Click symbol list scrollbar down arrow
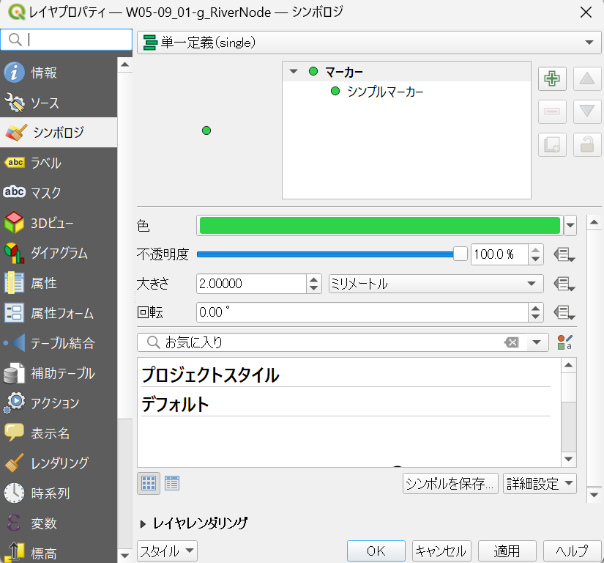Screen dimensions: 604x563 [x=569, y=459]
